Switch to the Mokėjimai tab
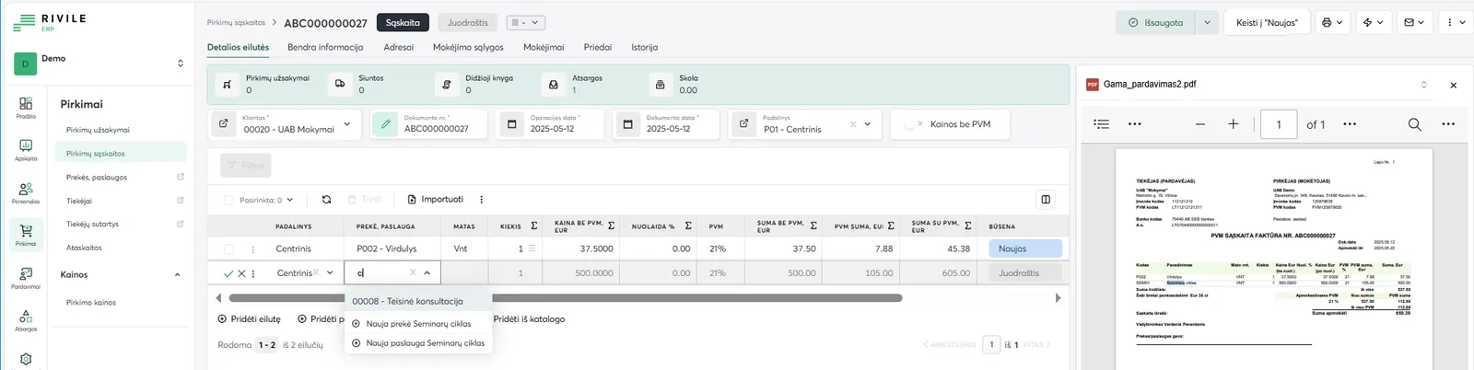 coord(544,47)
